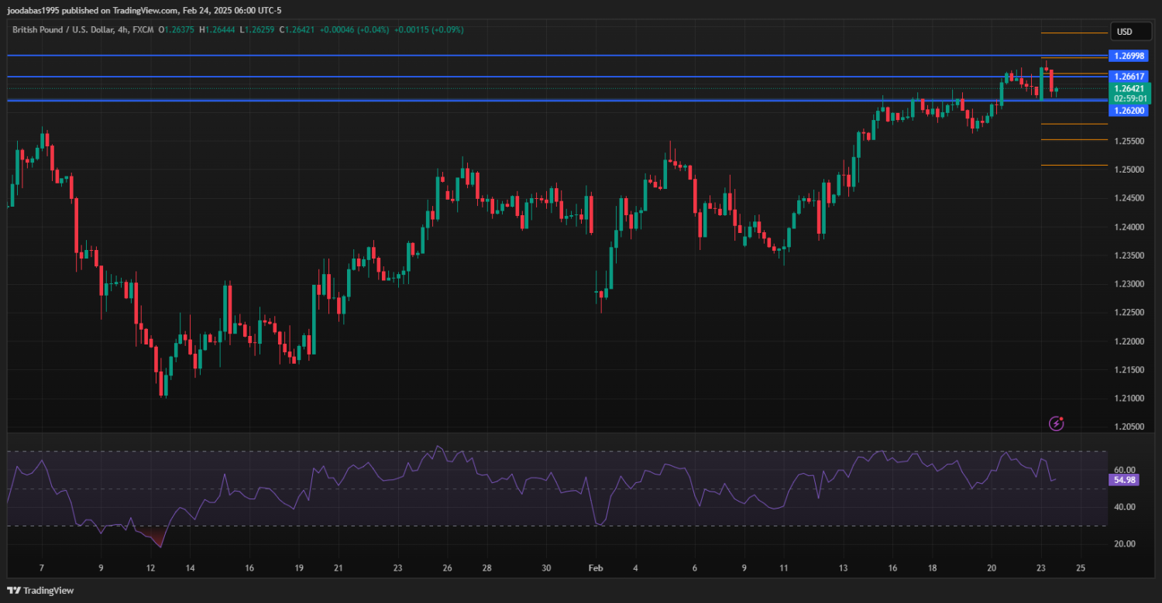Image resolution: width=1162 pixels, height=603 pixels.
Task: Click the 1.23000 price axis label
Action: pos(1129,284)
